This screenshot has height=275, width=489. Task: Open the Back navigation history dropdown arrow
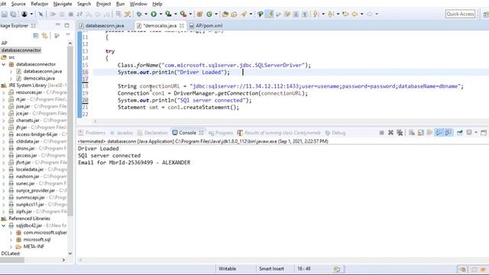[361, 14]
